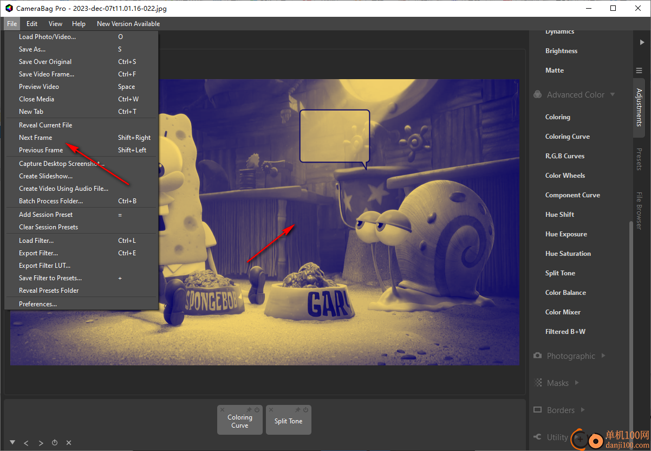This screenshot has width=651, height=451.
Task: Expand the Masks section arrow
Action: (x=577, y=383)
